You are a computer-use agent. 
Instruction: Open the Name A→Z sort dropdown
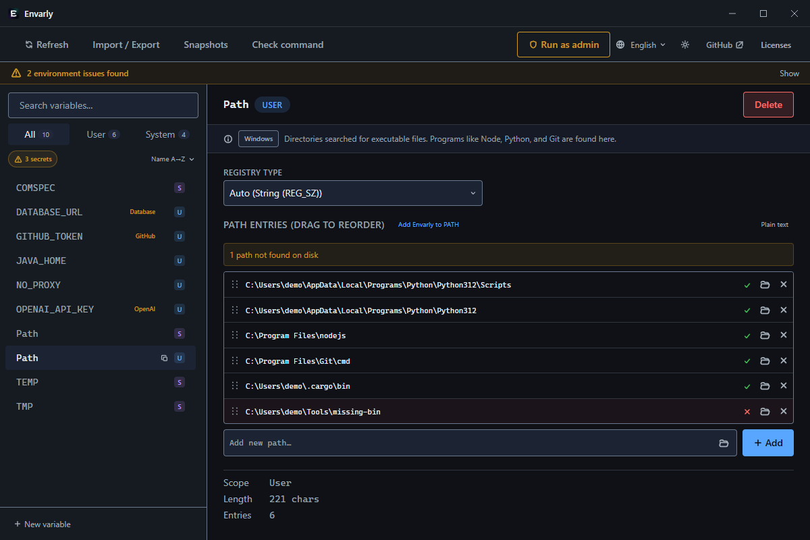click(x=173, y=159)
